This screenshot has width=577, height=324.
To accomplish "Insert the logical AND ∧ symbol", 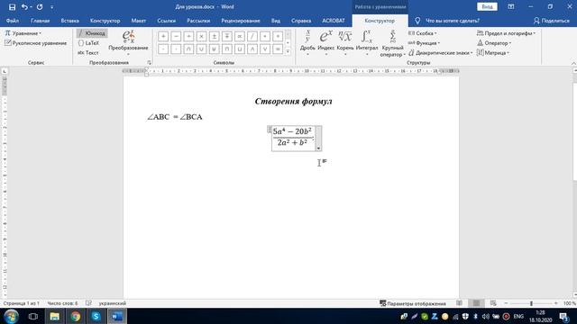I will coord(252,49).
